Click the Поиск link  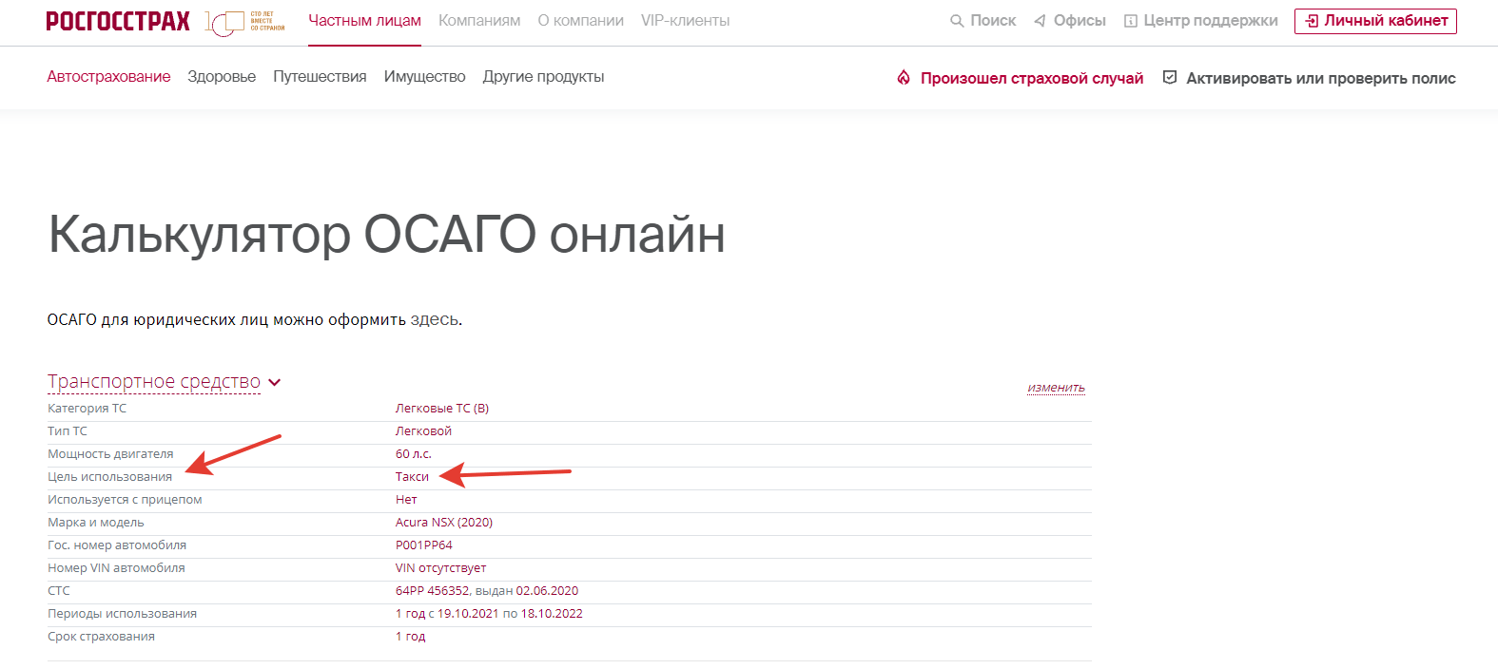point(993,21)
